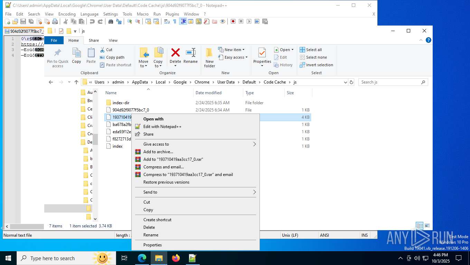Click the Explorer Back arrow
The width and height of the screenshot is (470, 265).
51,82
